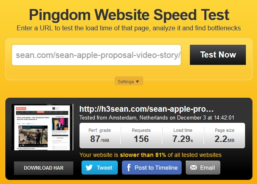Screen dimensions: 257x184
Task: Click the Load time 7.29s metric
Action: point(183,136)
